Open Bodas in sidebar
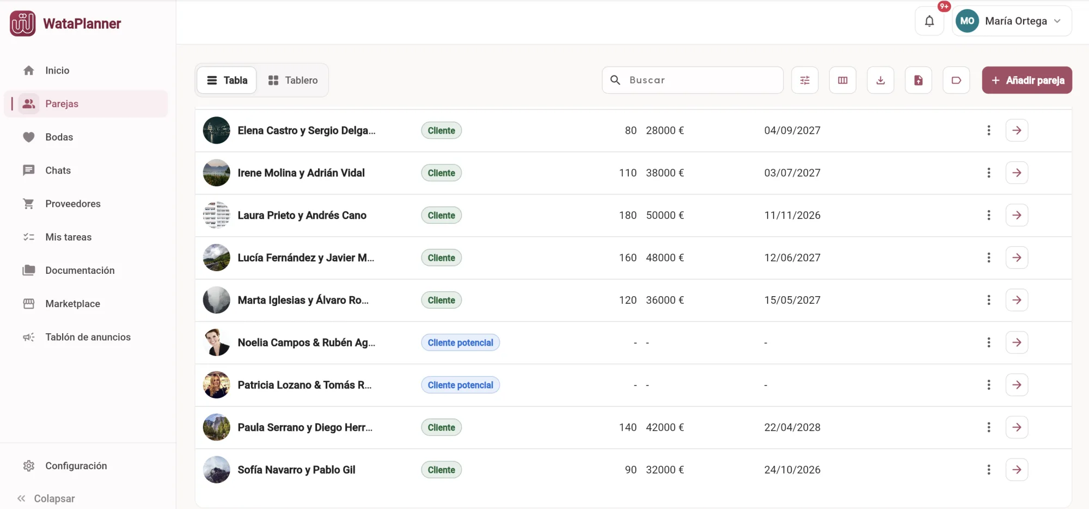Viewport: 1089px width, 509px height. (x=86, y=137)
